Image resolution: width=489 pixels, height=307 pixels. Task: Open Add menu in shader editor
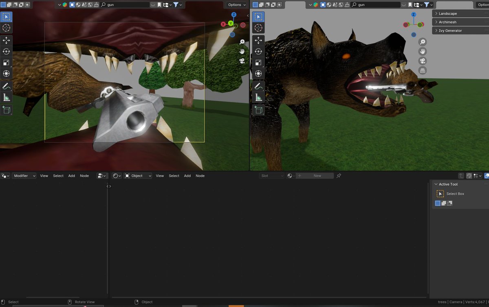(x=187, y=176)
